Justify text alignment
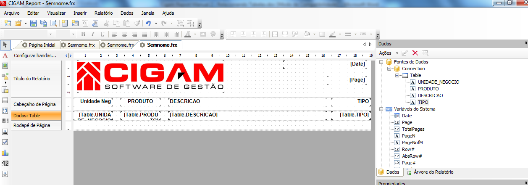The width and height of the screenshot is (528, 185). (x=144, y=34)
